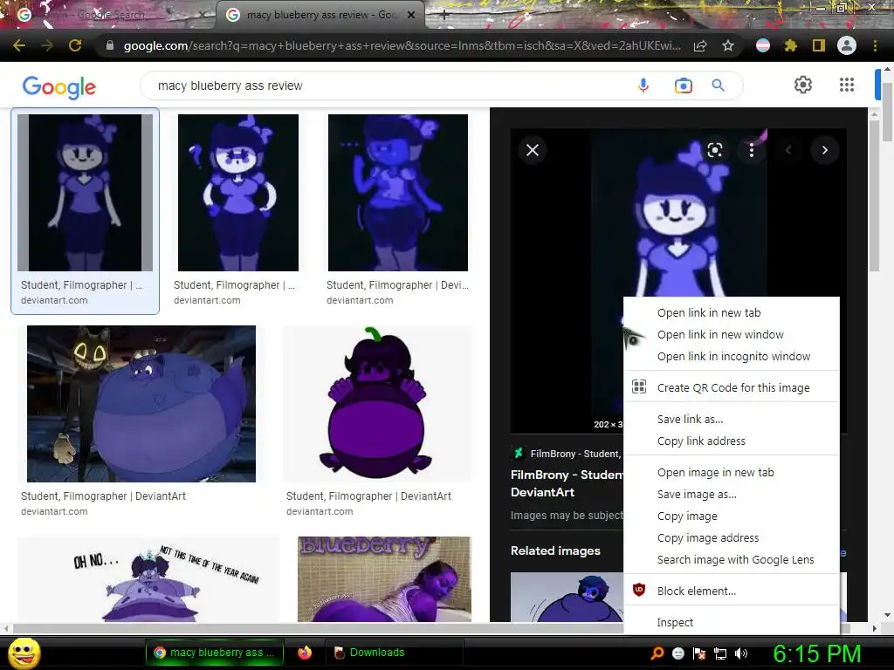Open the cartoon cat blueberry image result
894x670 pixels.
[141, 403]
